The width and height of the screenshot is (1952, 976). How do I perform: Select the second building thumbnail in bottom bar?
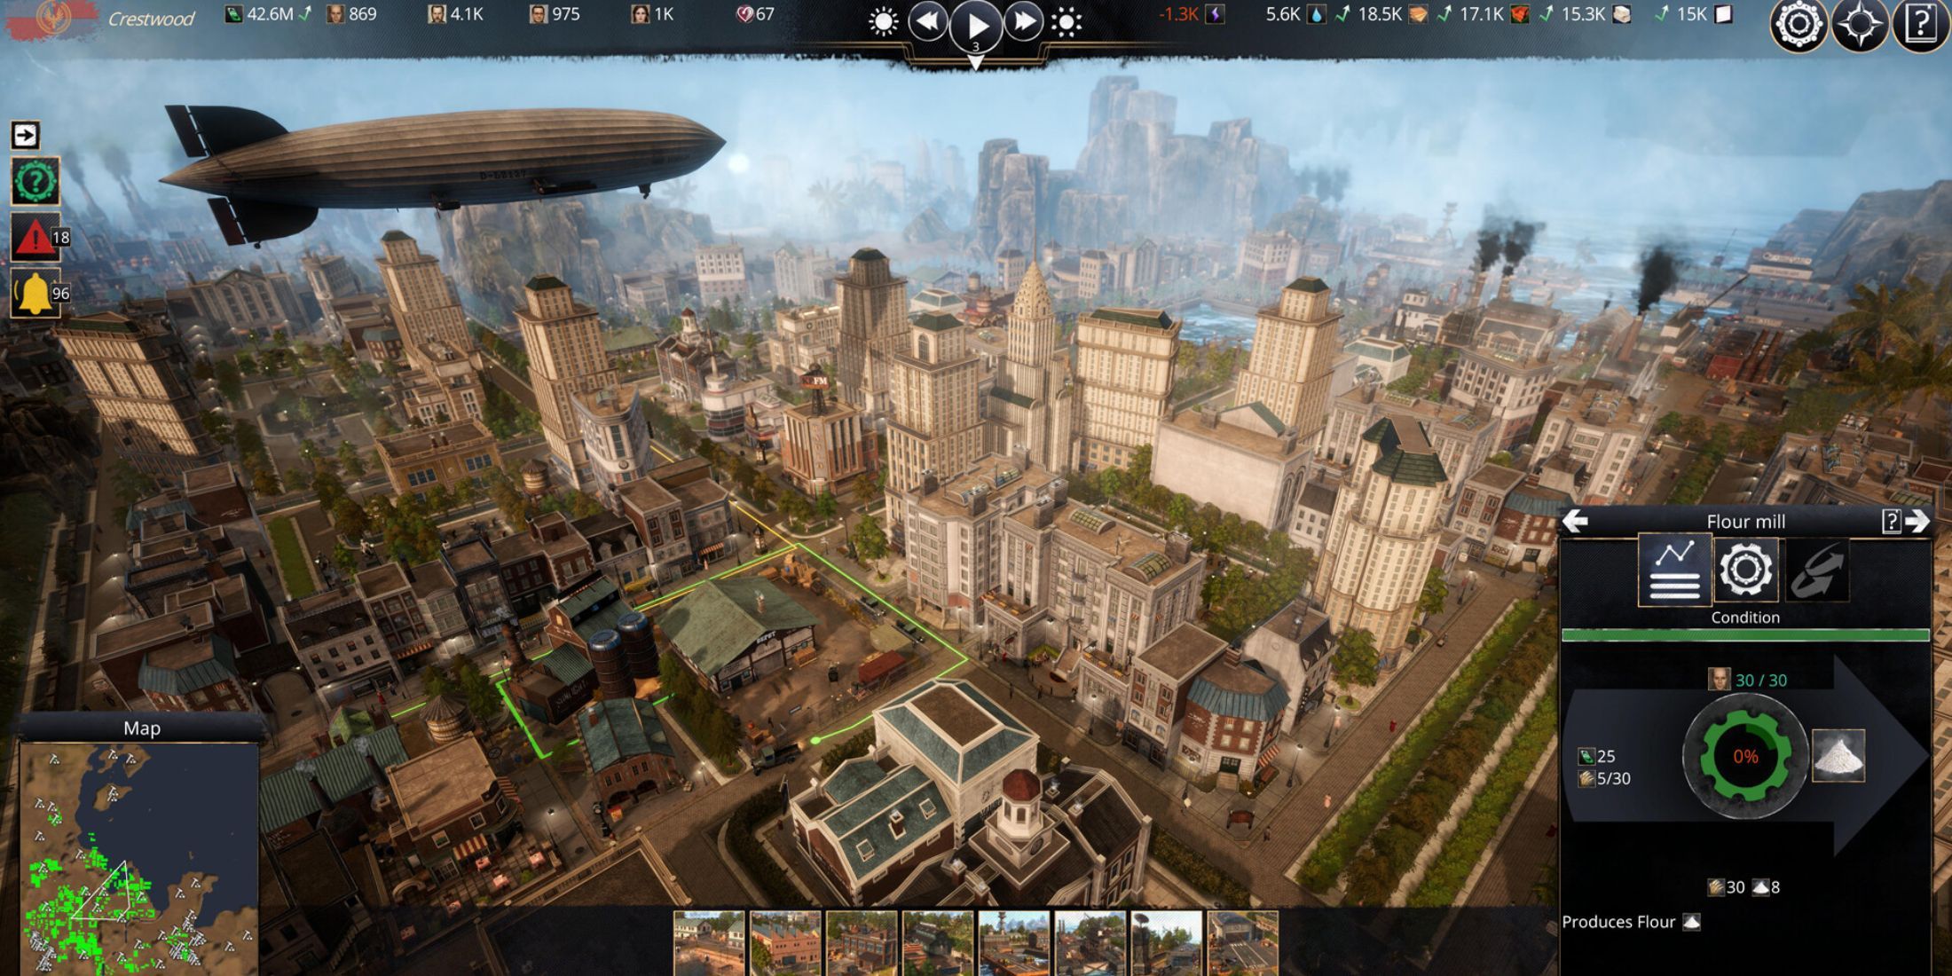785,943
